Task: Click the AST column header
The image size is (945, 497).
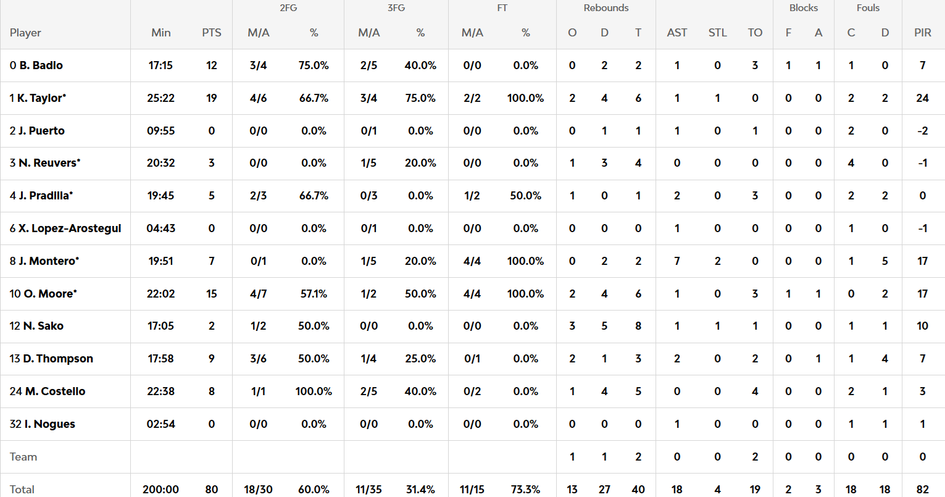Action: (x=677, y=33)
